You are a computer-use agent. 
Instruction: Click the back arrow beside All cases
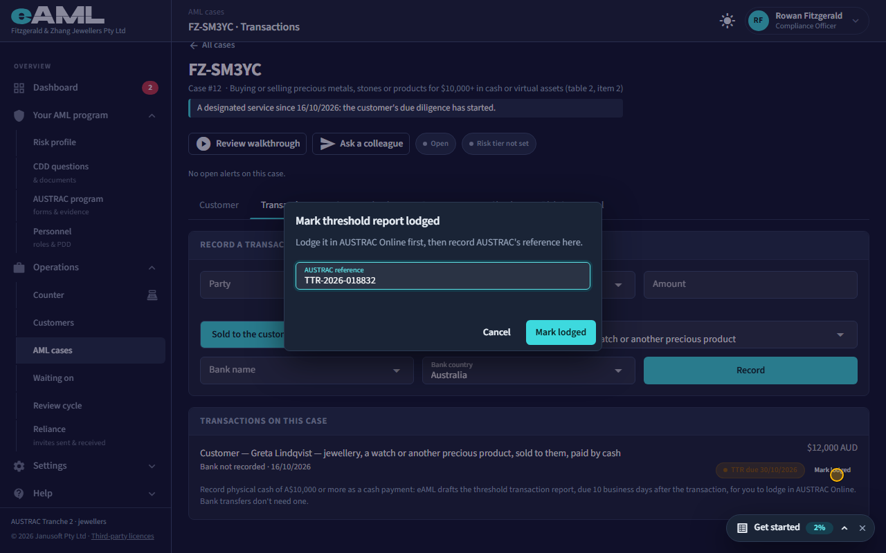[194, 45]
